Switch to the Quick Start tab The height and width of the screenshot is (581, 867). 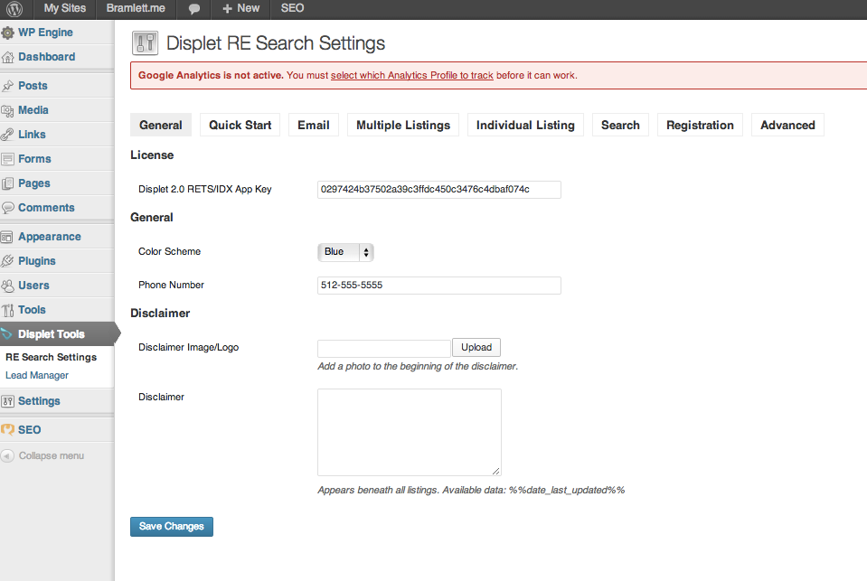click(240, 125)
